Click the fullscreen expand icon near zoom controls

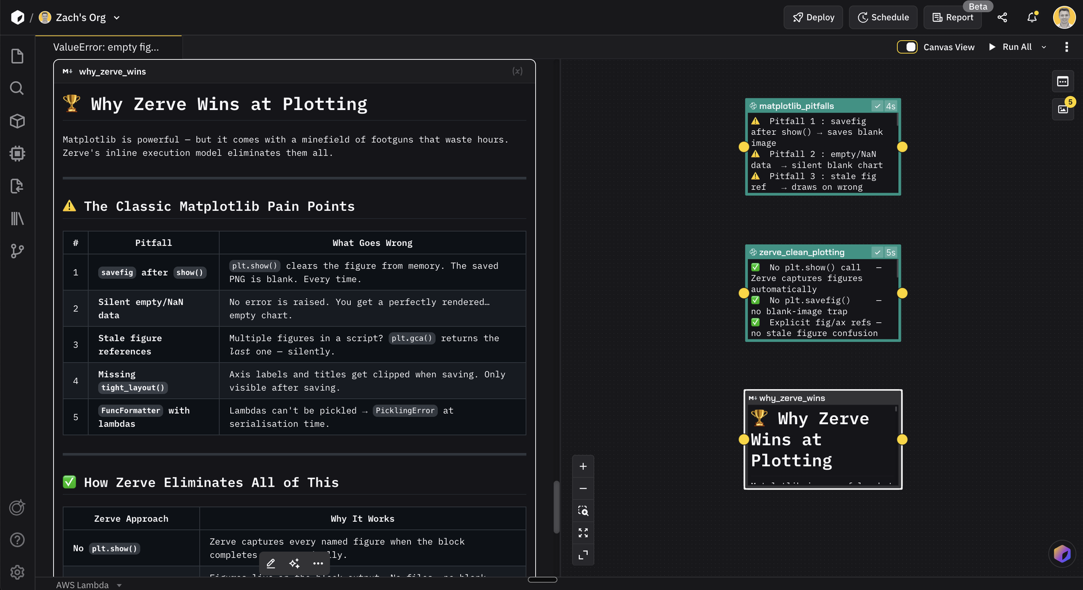click(583, 532)
